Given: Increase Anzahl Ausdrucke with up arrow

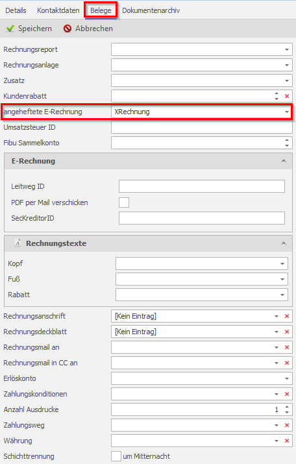Looking at the screenshot, I should [x=286, y=407].
